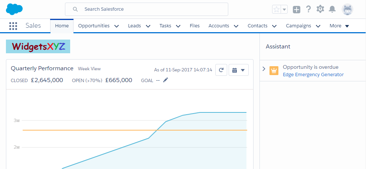The height and width of the screenshot is (169, 366).
Task: Open the Tasks tab
Action: [165, 26]
